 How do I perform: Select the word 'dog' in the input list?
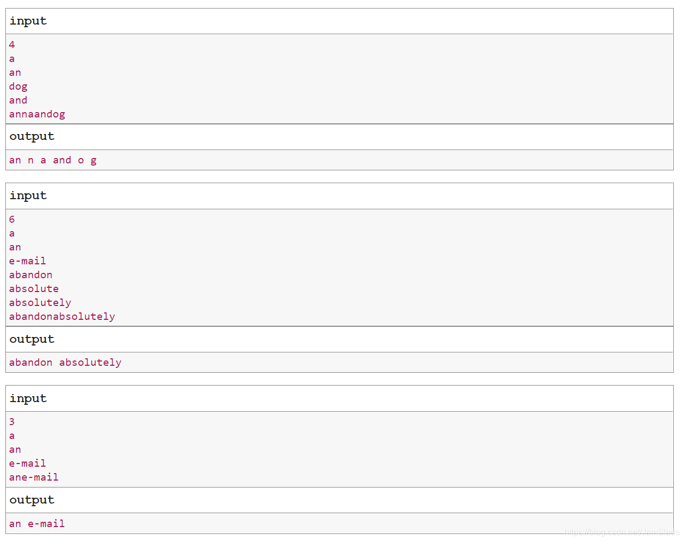coord(18,87)
